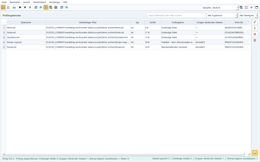This screenshot has height=162, width=260.
Task: Click the yellow brush cleanup side button
Action: coord(255,28)
